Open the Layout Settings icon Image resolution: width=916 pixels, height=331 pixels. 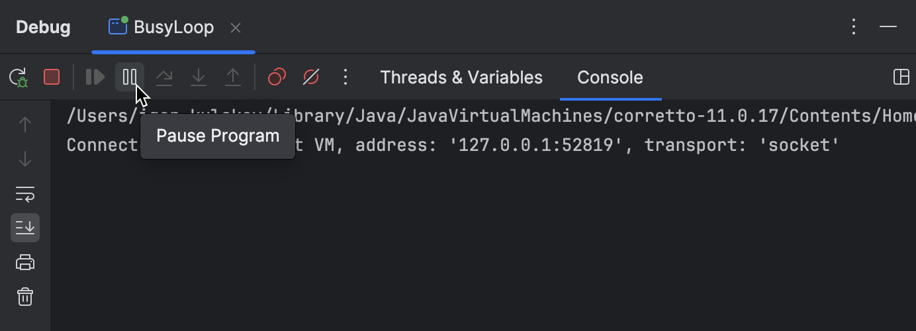click(x=901, y=77)
